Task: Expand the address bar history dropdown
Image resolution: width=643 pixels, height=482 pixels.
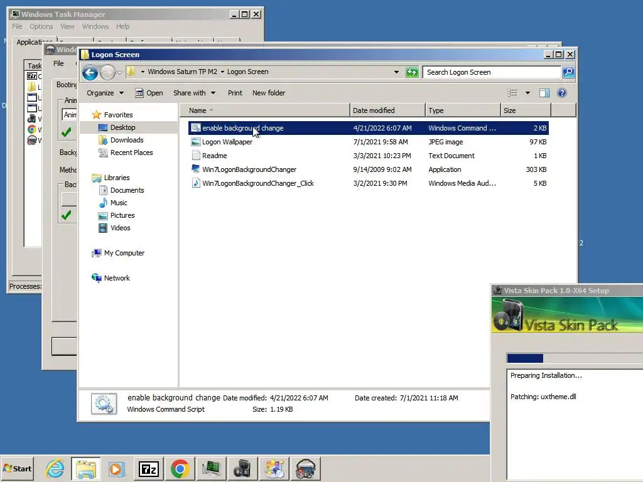Action: pyautogui.click(x=396, y=72)
